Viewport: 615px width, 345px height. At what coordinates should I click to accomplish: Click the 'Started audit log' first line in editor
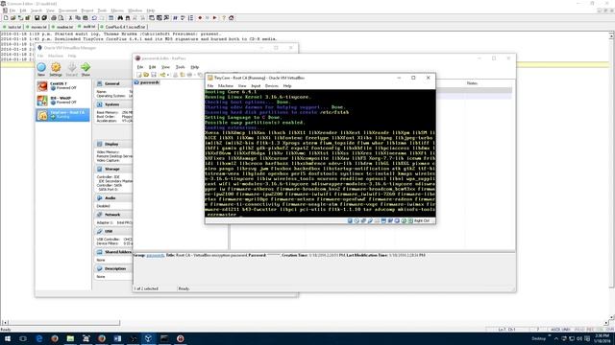(111, 34)
